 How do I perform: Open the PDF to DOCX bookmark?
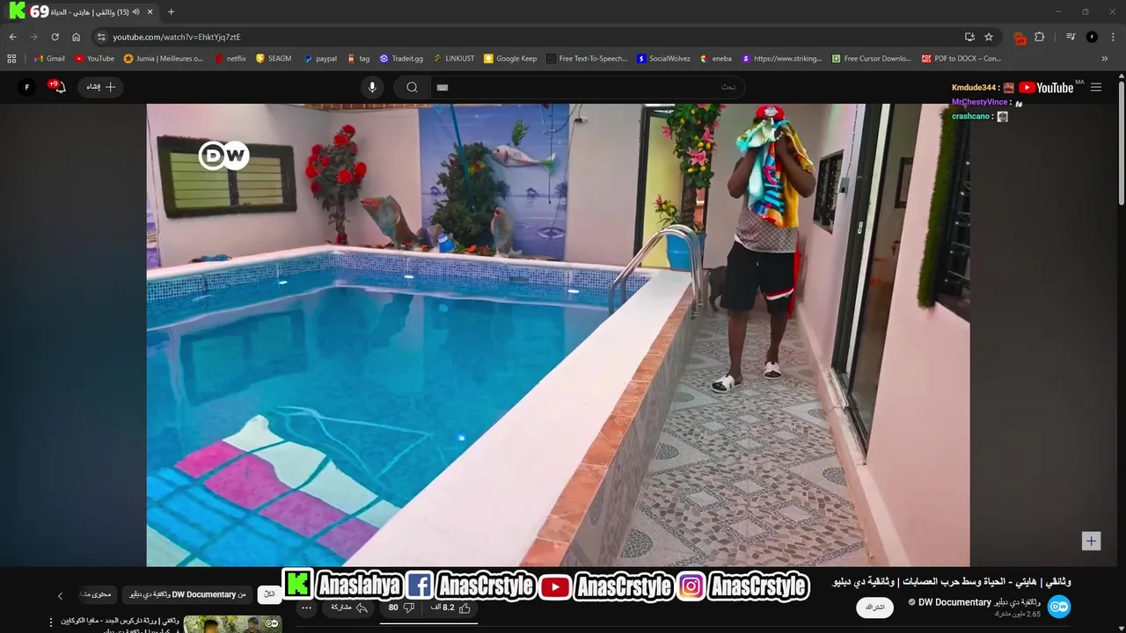961,59
